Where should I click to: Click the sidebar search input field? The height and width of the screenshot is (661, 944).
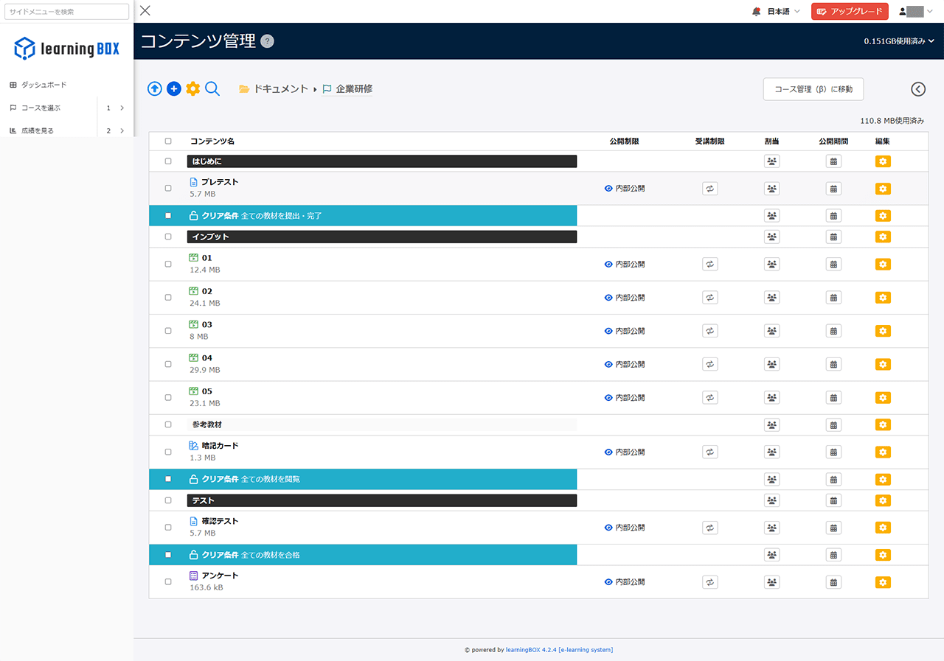[66, 11]
